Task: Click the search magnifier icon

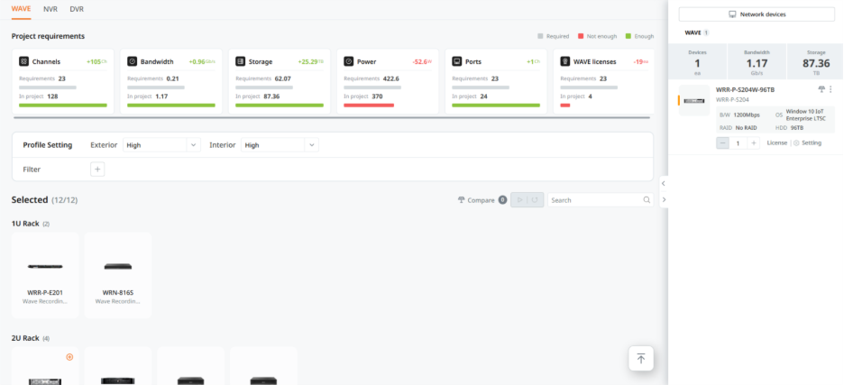Action: (647, 200)
